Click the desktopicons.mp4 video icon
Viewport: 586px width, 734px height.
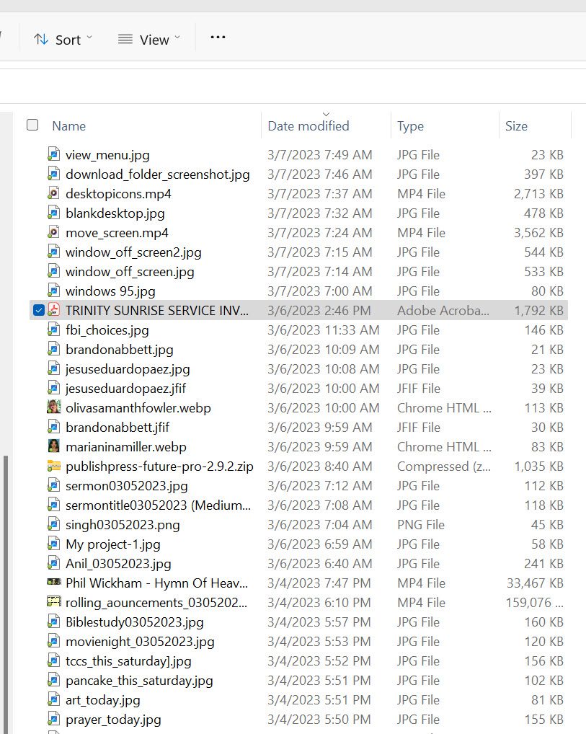pos(54,193)
